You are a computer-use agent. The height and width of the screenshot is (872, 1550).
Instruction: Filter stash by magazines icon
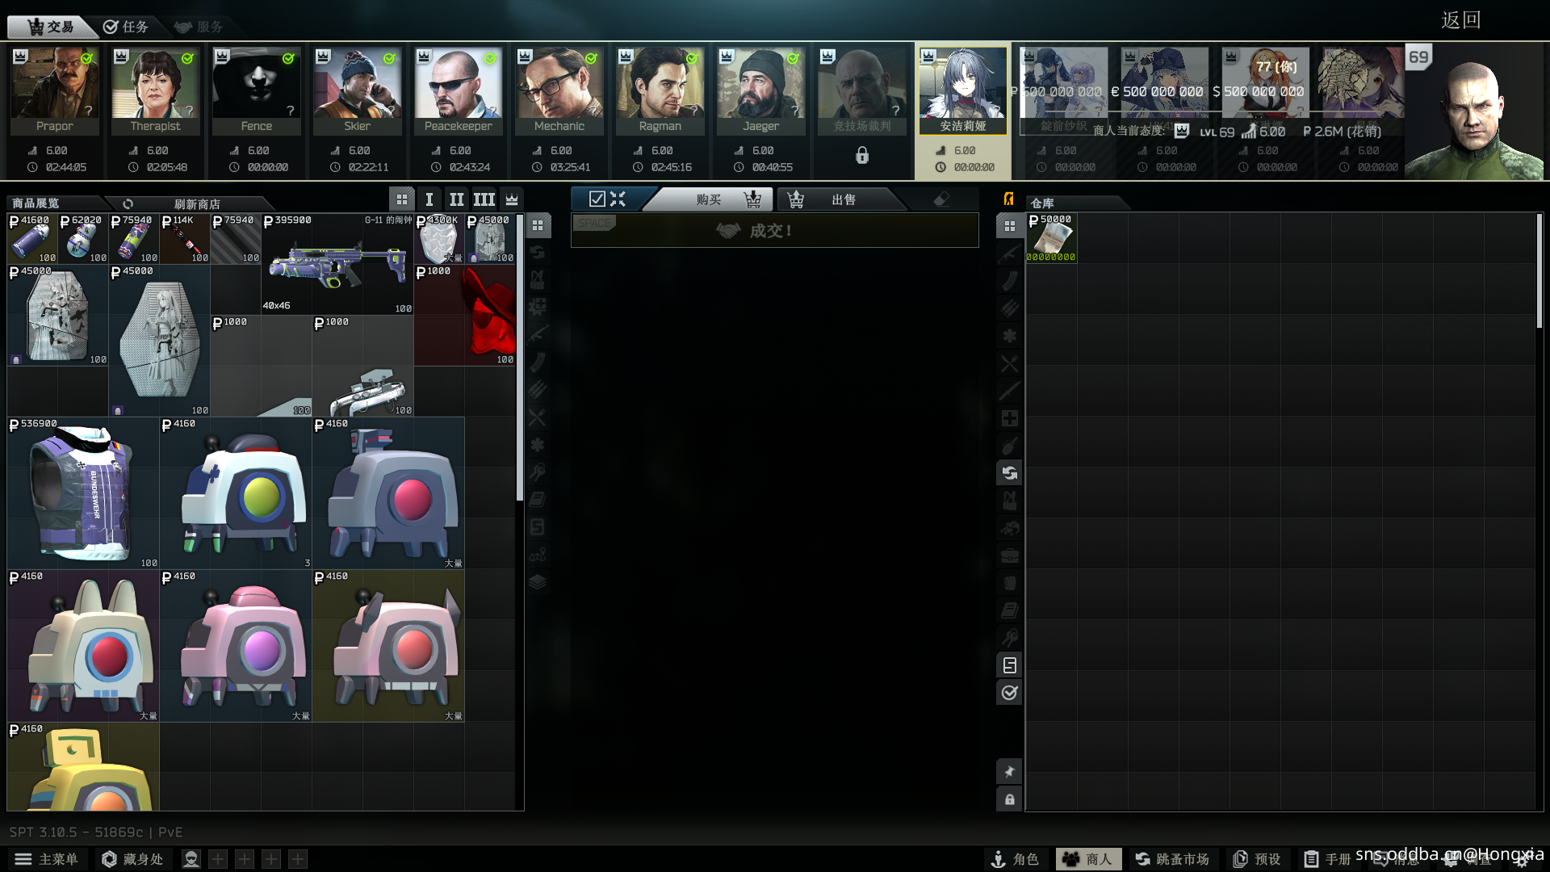pos(1009,281)
